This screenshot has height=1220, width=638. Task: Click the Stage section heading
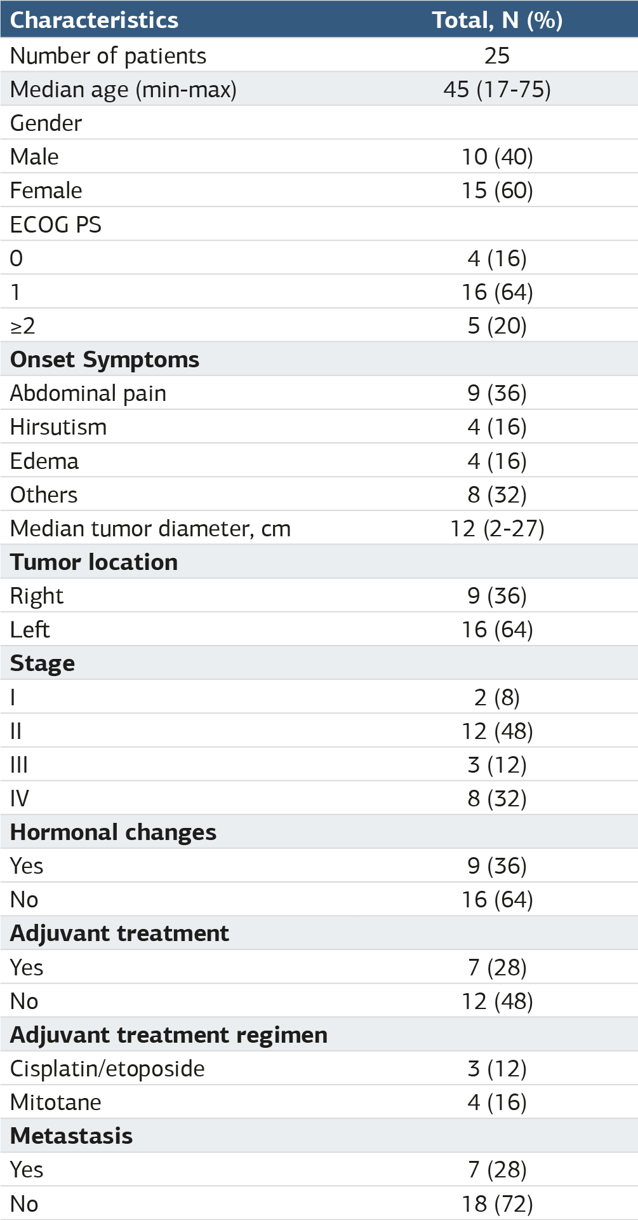[x=43, y=664]
